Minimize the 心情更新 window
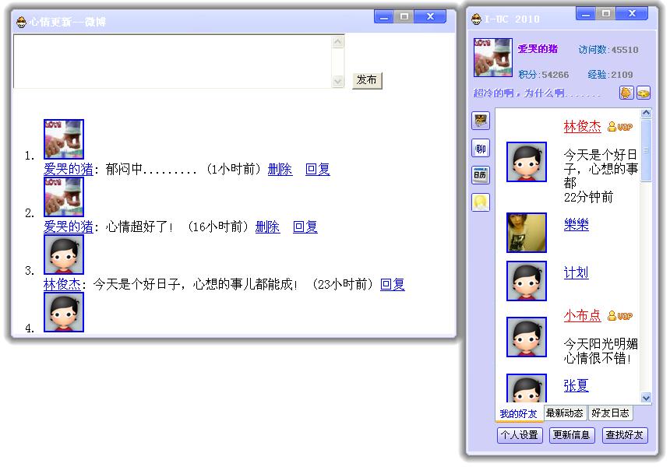This screenshot has width=670, height=467. coord(384,16)
